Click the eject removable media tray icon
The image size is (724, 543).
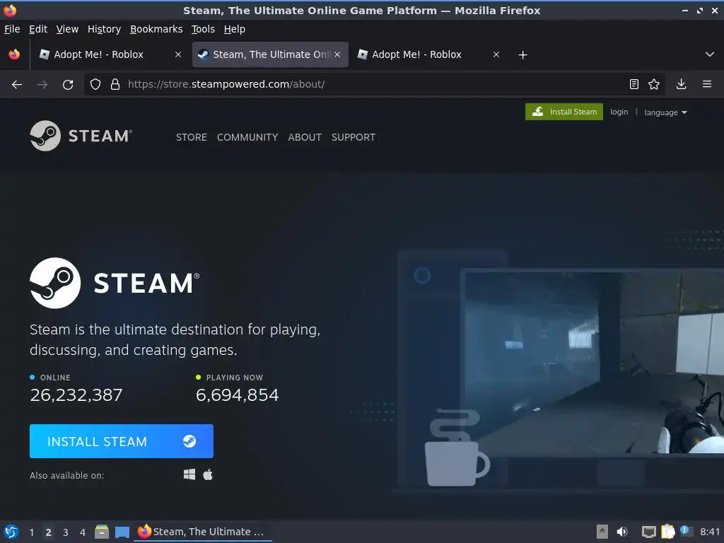[602, 532]
